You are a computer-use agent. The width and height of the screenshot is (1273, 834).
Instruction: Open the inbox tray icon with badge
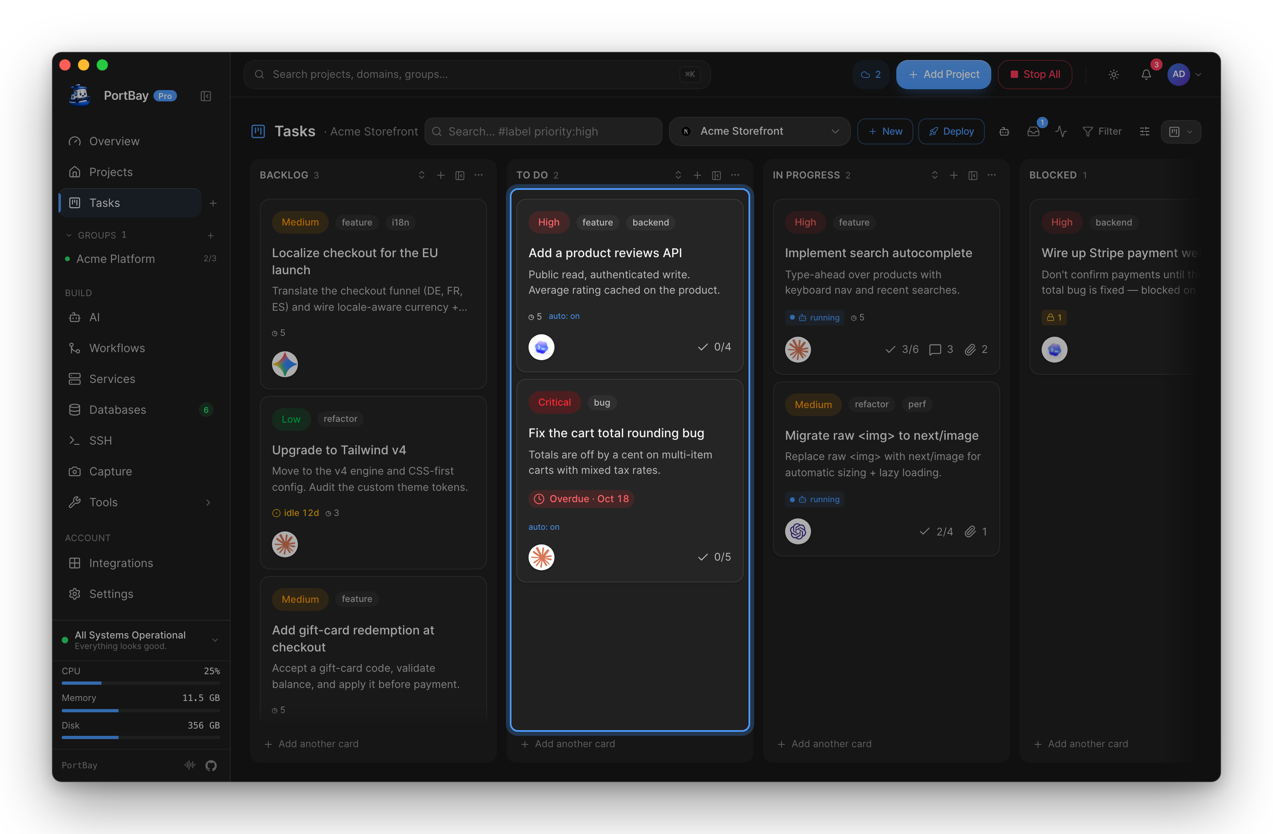pos(1034,131)
